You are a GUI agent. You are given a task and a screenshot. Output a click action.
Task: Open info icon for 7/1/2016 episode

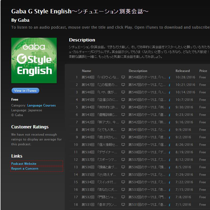pyautogui.click(x=169, y=205)
